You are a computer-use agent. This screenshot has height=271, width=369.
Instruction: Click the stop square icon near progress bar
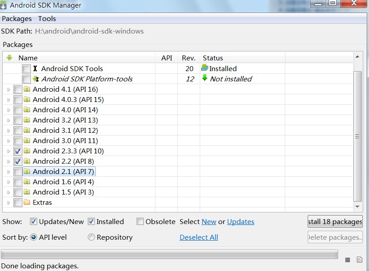tap(348, 260)
